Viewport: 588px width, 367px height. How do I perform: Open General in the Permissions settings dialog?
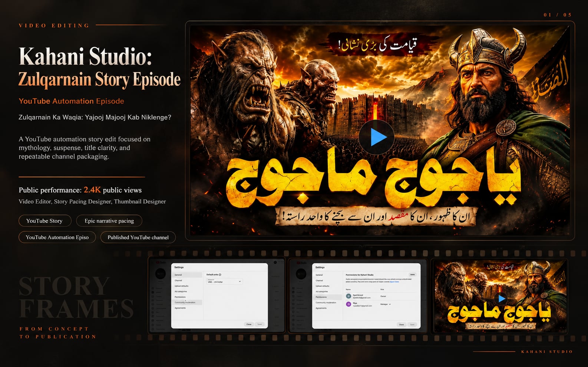pyautogui.click(x=328, y=275)
